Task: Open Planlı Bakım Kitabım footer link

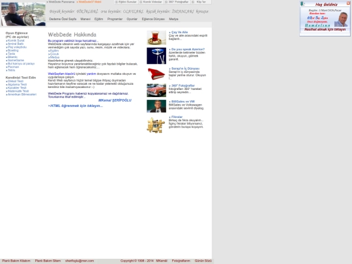Action: (16, 261)
